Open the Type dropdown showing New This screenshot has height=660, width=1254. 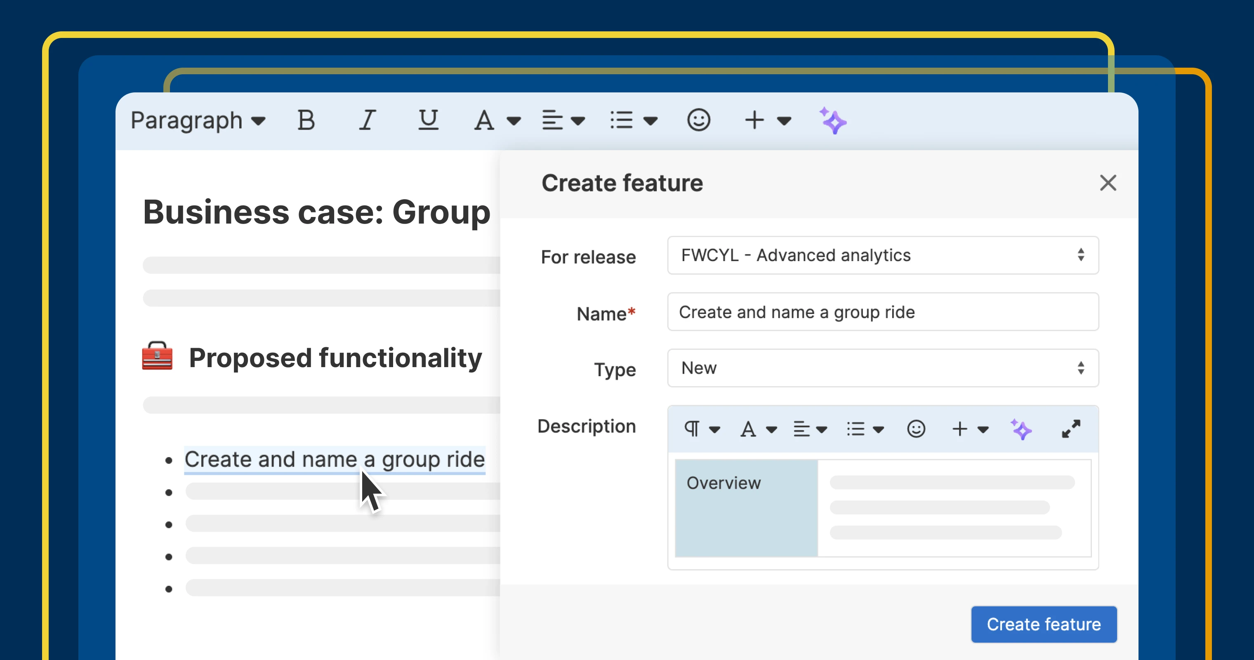[x=883, y=368]
